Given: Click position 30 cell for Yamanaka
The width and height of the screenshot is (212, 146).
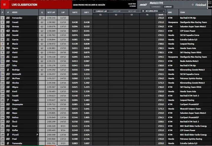Looking at the screenshot, I should tap(2, 143).
